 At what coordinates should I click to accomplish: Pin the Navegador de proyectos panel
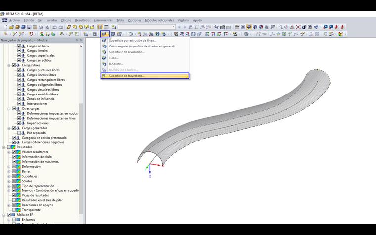77,40
